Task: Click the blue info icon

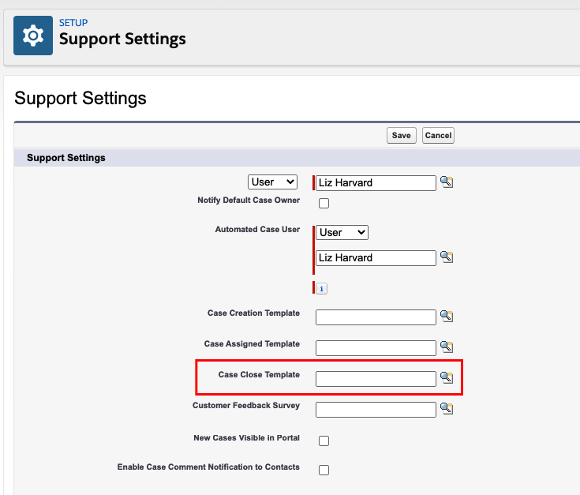Action: click(x=321, y=288)
